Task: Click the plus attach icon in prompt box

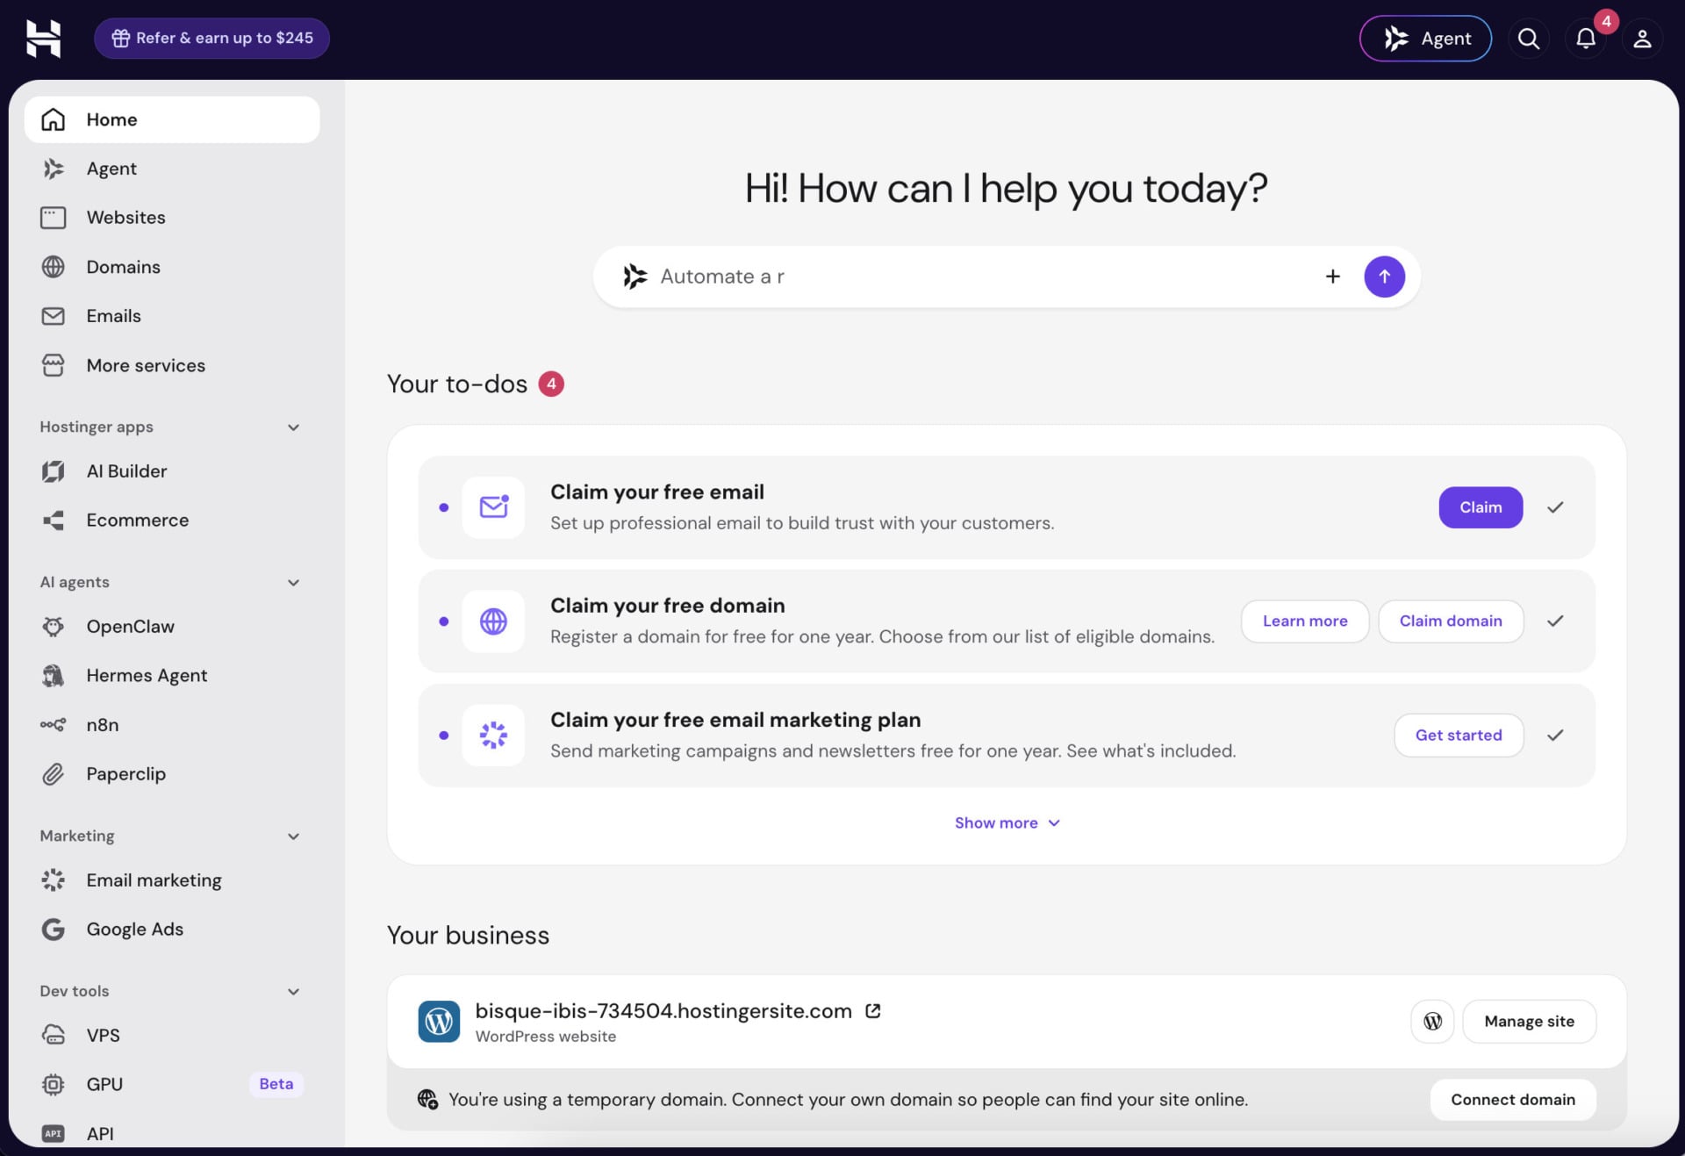Action: pyautogui.click(x=1333, y=276)
